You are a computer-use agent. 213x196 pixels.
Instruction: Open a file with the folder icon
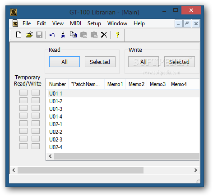click(x=29, y=35)
